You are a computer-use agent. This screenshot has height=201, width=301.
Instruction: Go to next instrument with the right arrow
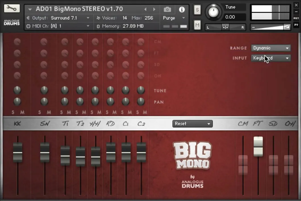(x=154, y=9)
